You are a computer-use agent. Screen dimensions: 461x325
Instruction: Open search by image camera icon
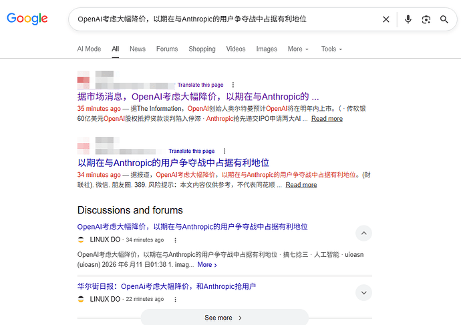[426, 19]
